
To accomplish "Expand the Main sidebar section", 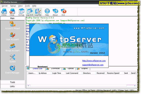I will tap(12, 18).
